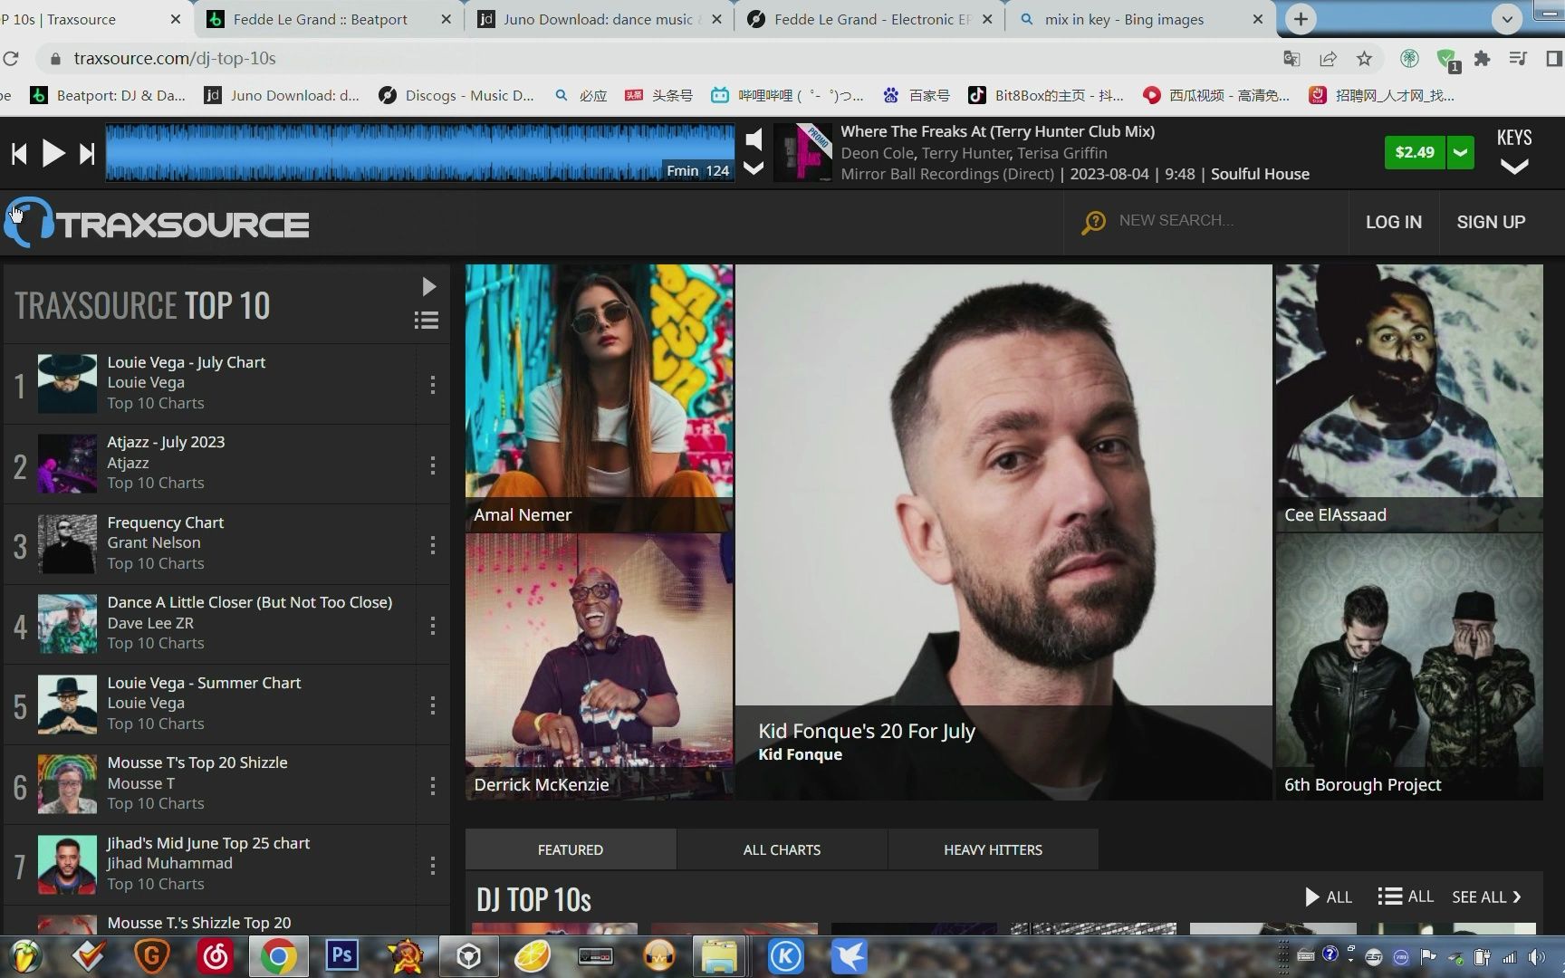The image size is (1565, 978).
Task: Add the Traxsource Top 10 to the queue
Action: pos(427,321)
